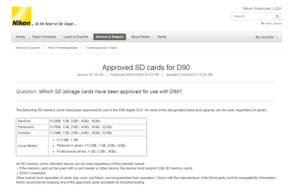Click the footnote about 2GB card readers

105,168
